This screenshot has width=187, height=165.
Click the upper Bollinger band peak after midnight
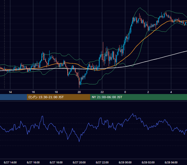pos(140,8)
